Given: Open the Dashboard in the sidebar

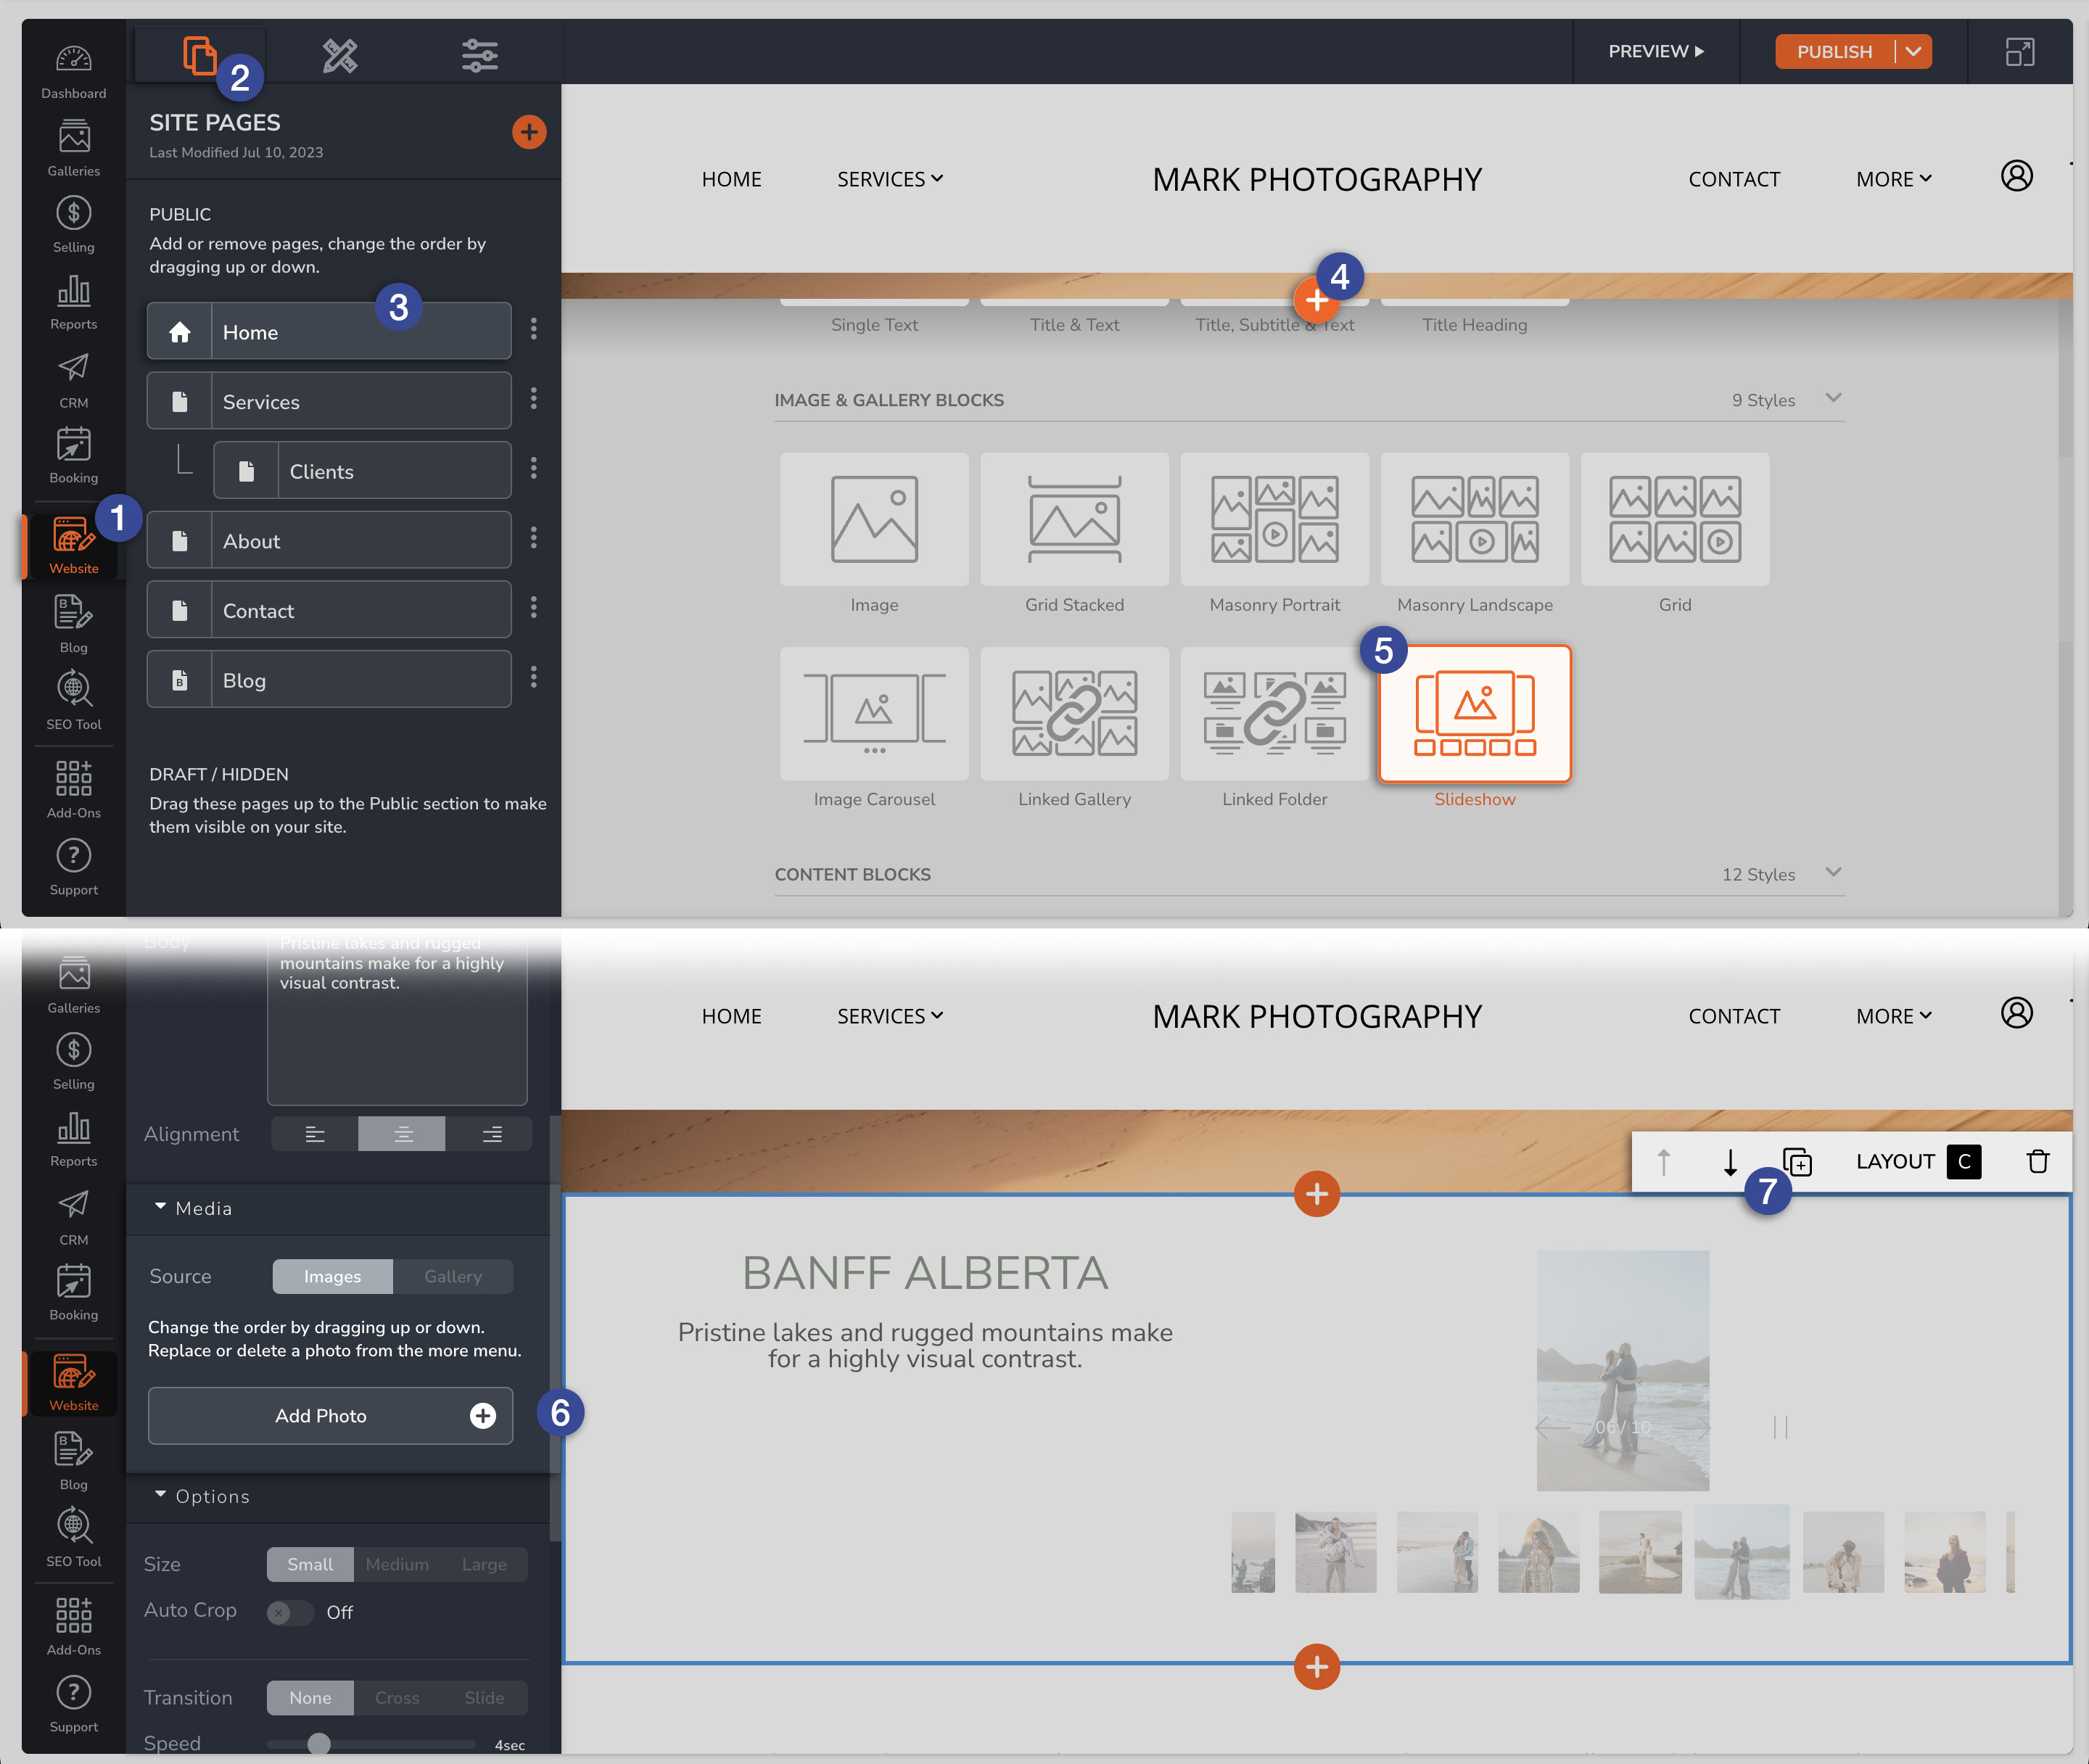Looking at the screenshot, I should pyautogui.click(x=73, y=70).
